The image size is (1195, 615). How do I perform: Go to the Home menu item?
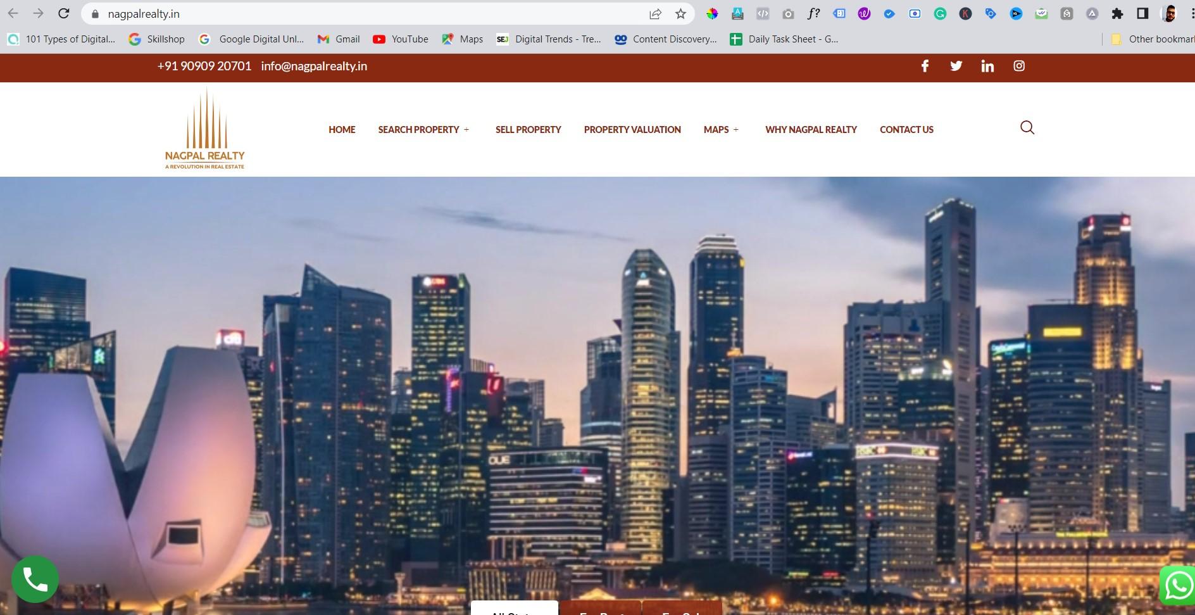pos(342,130)
